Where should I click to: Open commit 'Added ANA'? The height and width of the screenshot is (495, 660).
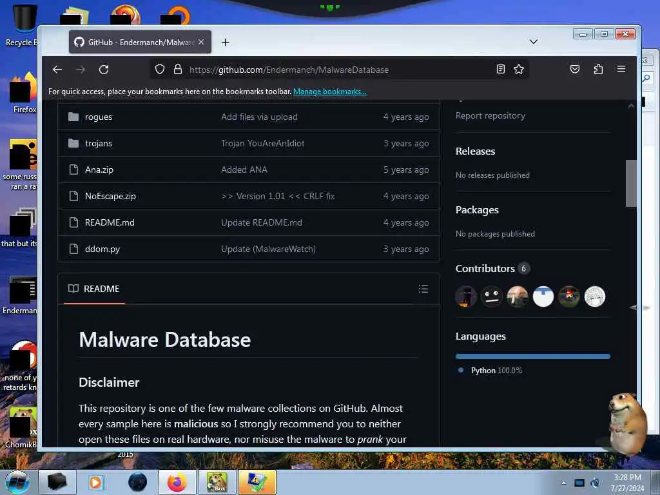click(244, 170)
